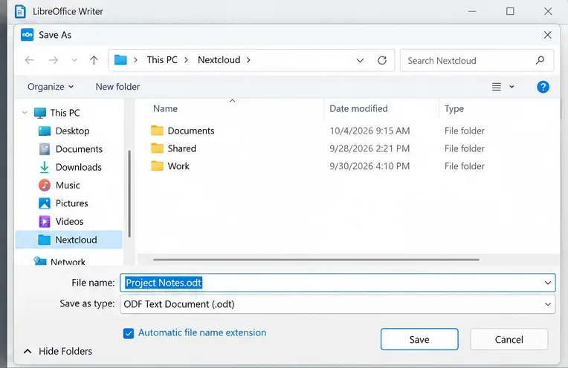
Task: Select Network in navigation pane
Action: pos(68,261)
